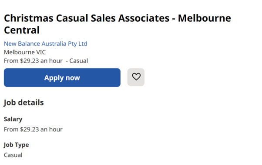262x165 pixels.
Task: Click the pay rate line below Melbourne VIC
Action: click(46, 61)
